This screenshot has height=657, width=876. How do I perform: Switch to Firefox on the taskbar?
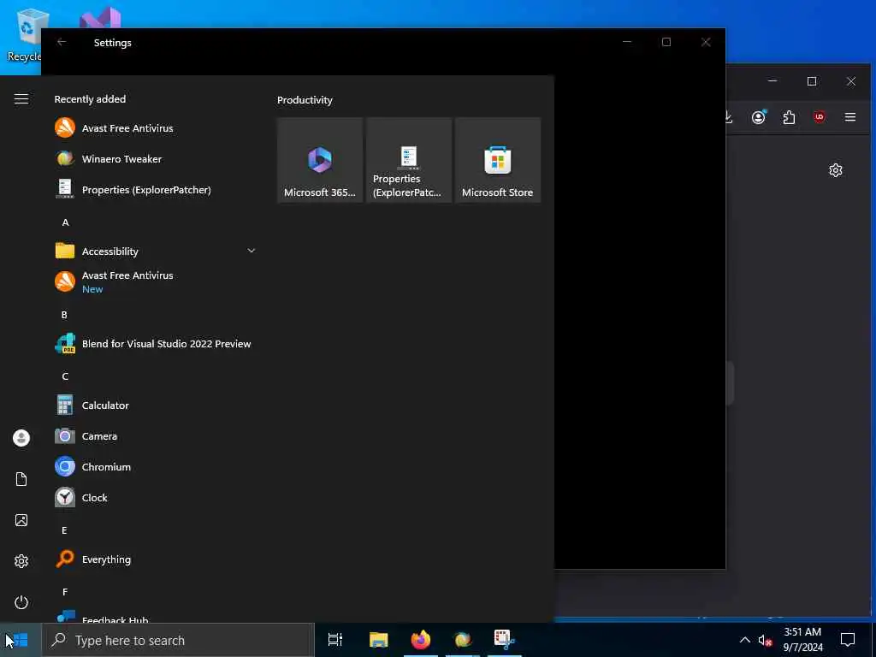pyautogui.click(x=421, y=640)
